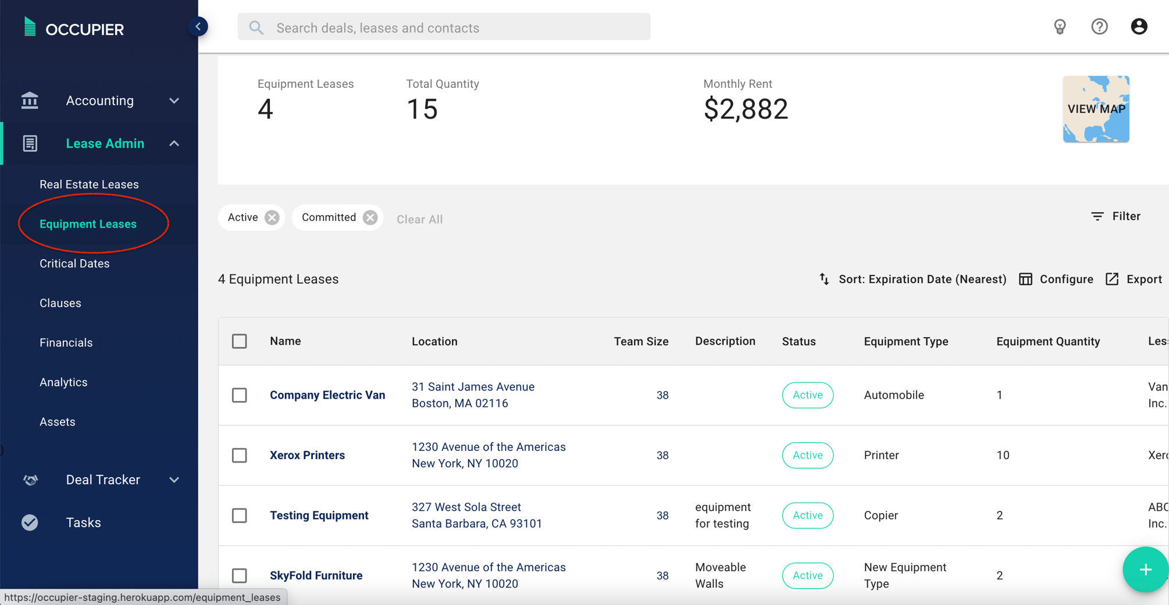This screenshot has height=605, width=1169.
Task: Collapse the sidebar with the chevron button
Action: [198, 27]
